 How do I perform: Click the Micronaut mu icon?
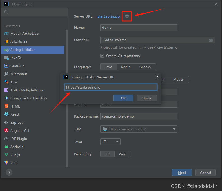point(6,74)
